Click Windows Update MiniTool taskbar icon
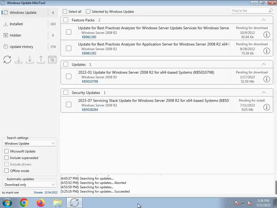277x208 pixels. 74,203
